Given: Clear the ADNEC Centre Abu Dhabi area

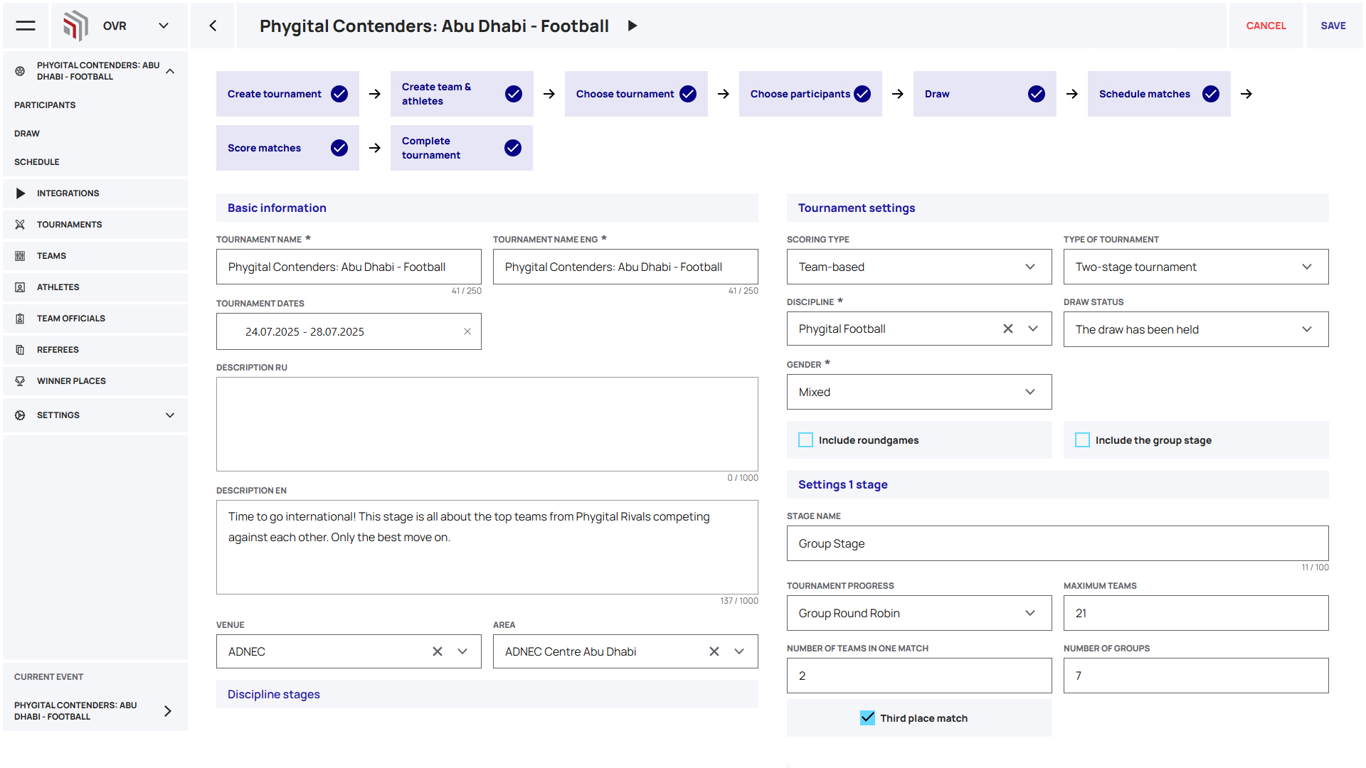Looking at the screenshot, I should [714, 651].
